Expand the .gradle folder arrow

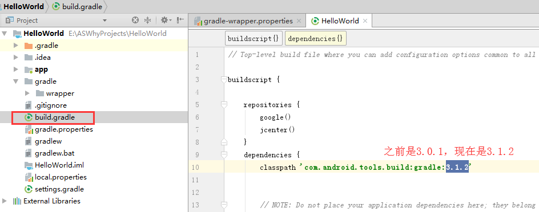[15, 45]
